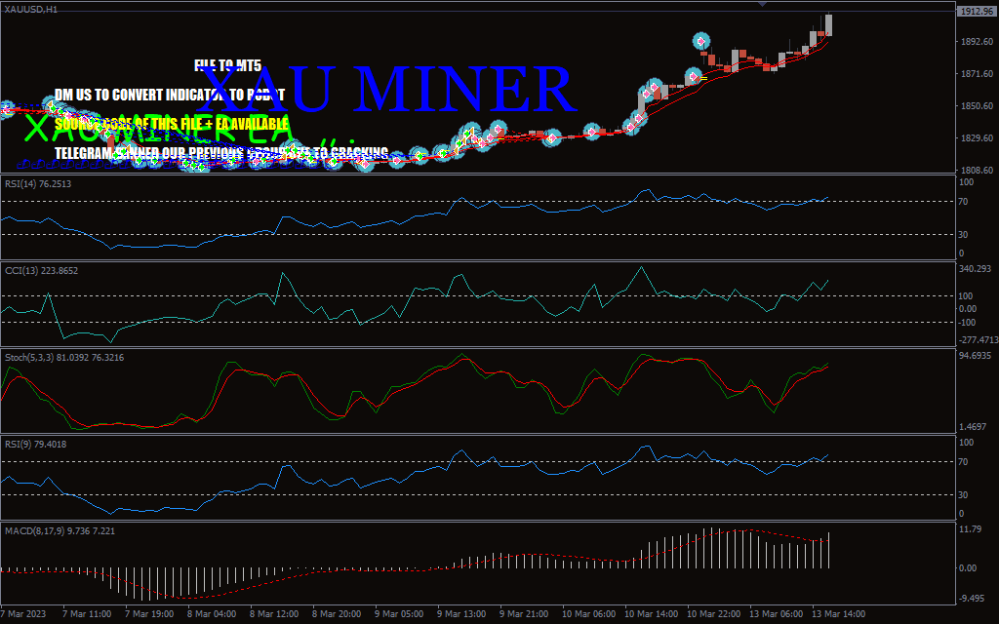Viewport: 999px width, 624px height.
Task: Click the yellow 'Source code' text line
Action: [172, 124]
